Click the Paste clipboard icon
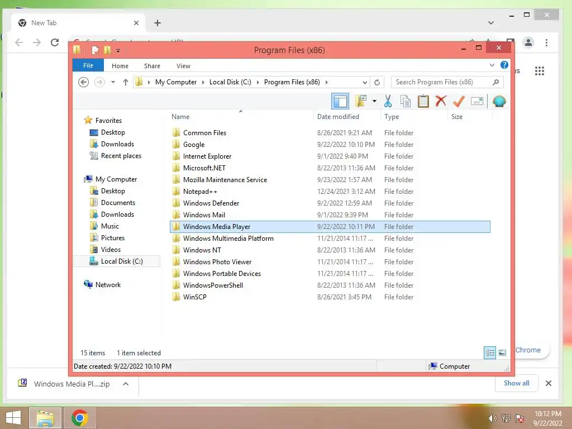Image resolution: width=572 pixels, height=429 pixels. 423,101
